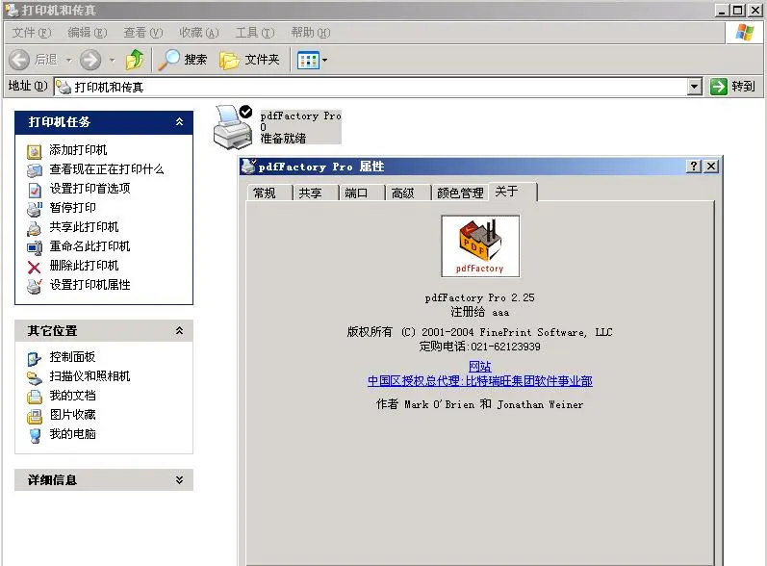Click the pdfFactory logo image in About tab
Viewport: 767px width, 566px height.
click(480, 246)
